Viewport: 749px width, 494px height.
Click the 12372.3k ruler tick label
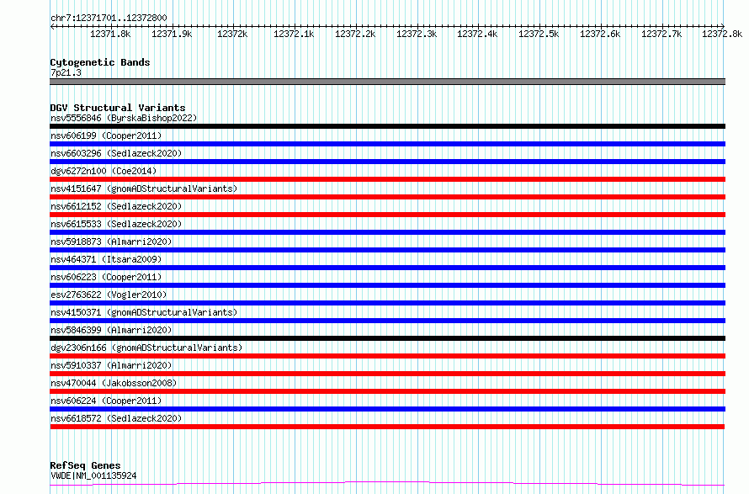[x=417, y=34]
